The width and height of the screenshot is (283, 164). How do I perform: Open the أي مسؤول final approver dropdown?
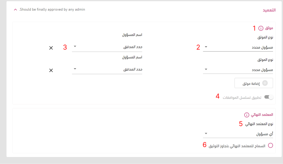click(238, 134)
